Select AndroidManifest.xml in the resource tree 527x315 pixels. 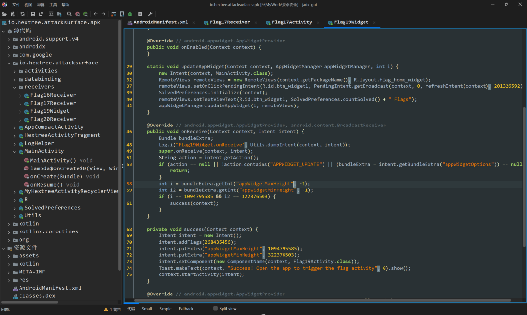[x=50, y=288]
